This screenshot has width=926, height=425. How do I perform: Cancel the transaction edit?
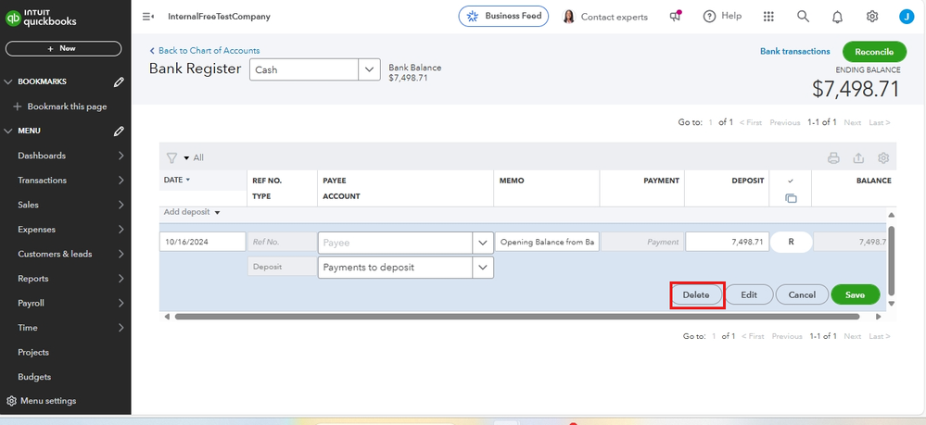[802, 294]
